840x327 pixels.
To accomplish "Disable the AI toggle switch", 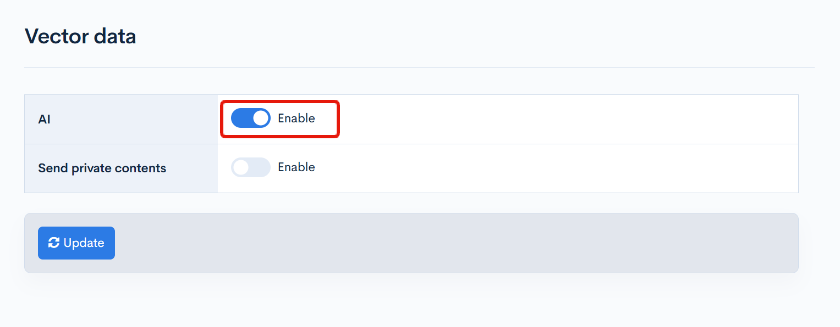I will 251,119.
